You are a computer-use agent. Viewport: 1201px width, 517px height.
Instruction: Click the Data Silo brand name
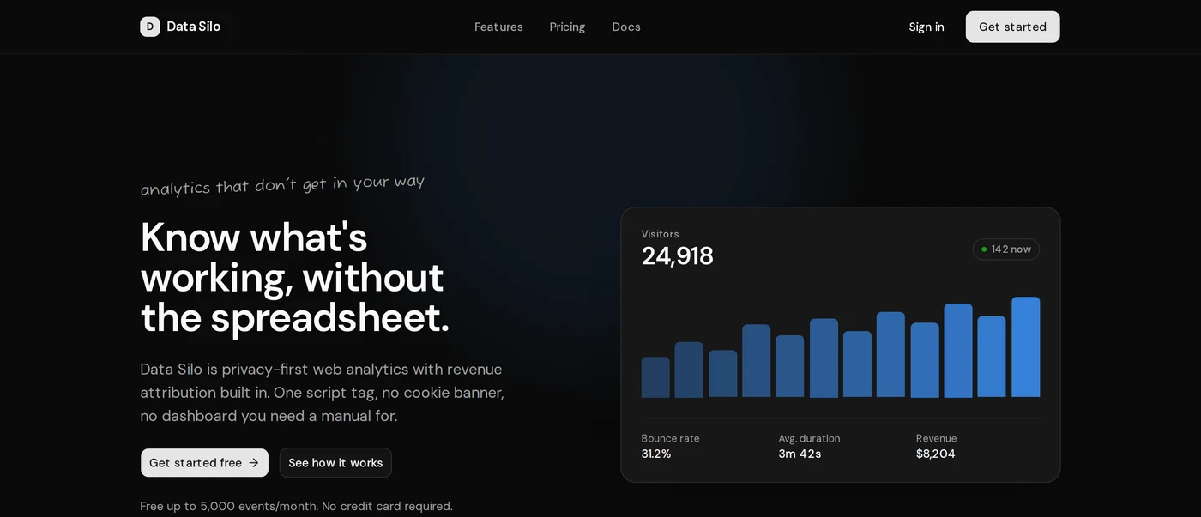pyautogui.click(x=193, y=27)
